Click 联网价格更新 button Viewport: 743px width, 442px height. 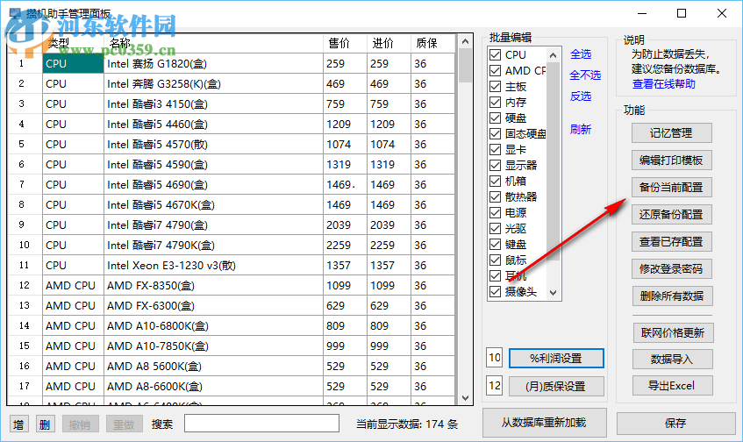tap(673, 333)
